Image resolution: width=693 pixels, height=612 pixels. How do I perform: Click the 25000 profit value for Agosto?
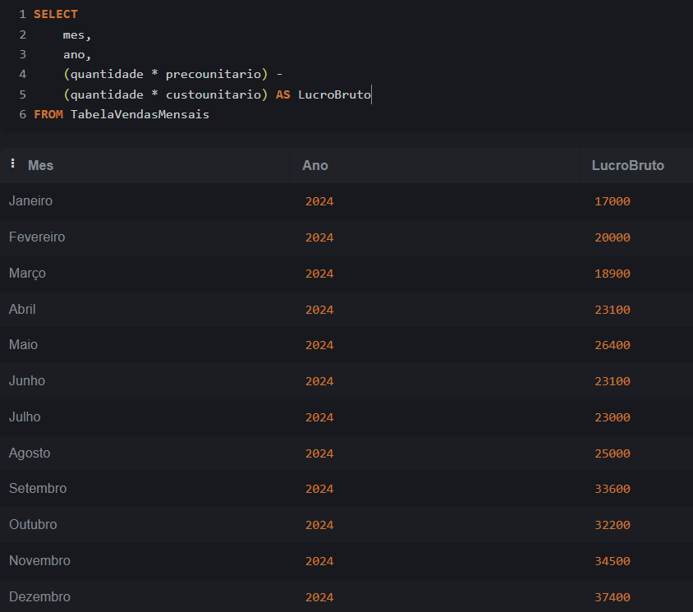coord(612,453)
